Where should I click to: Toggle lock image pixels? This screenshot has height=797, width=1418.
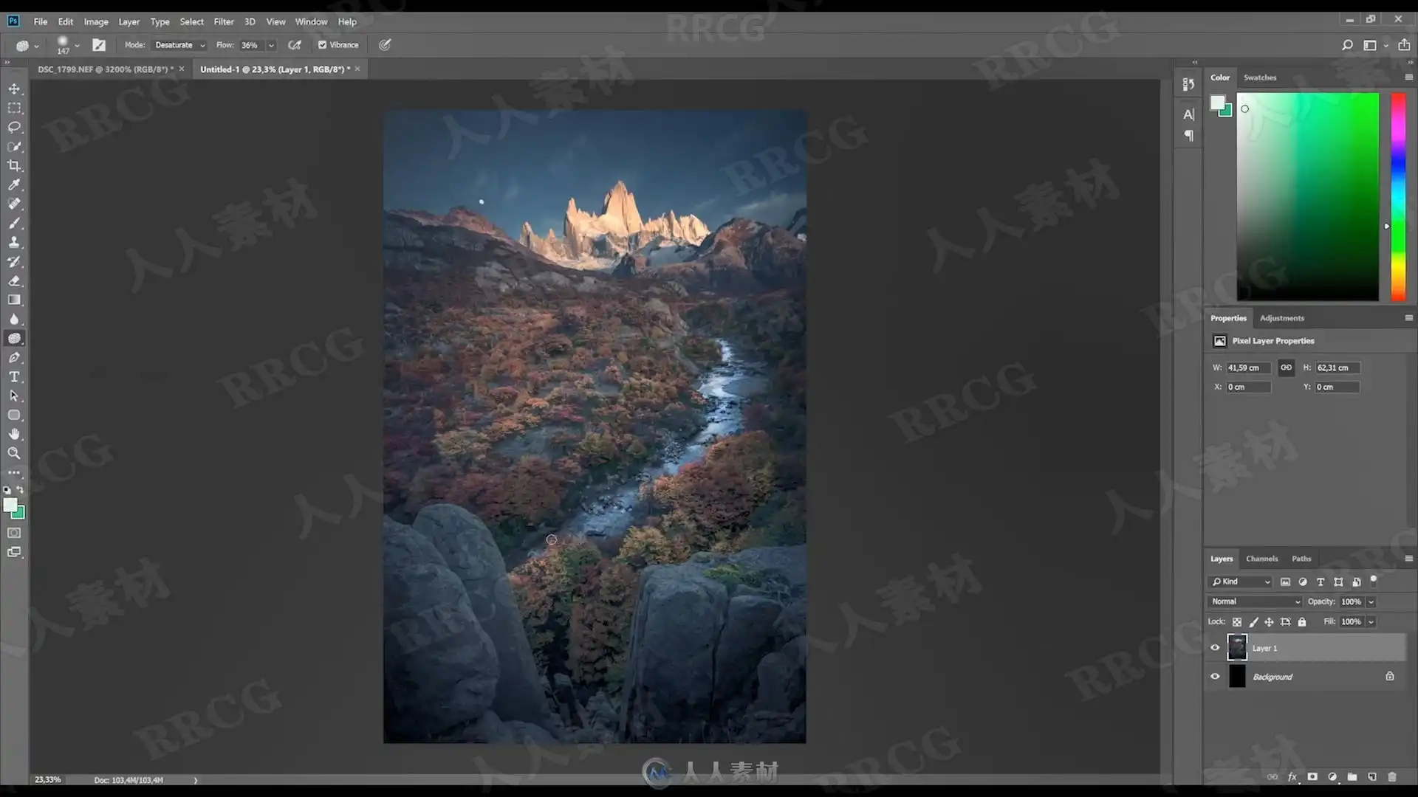(x=1253, y=622)
